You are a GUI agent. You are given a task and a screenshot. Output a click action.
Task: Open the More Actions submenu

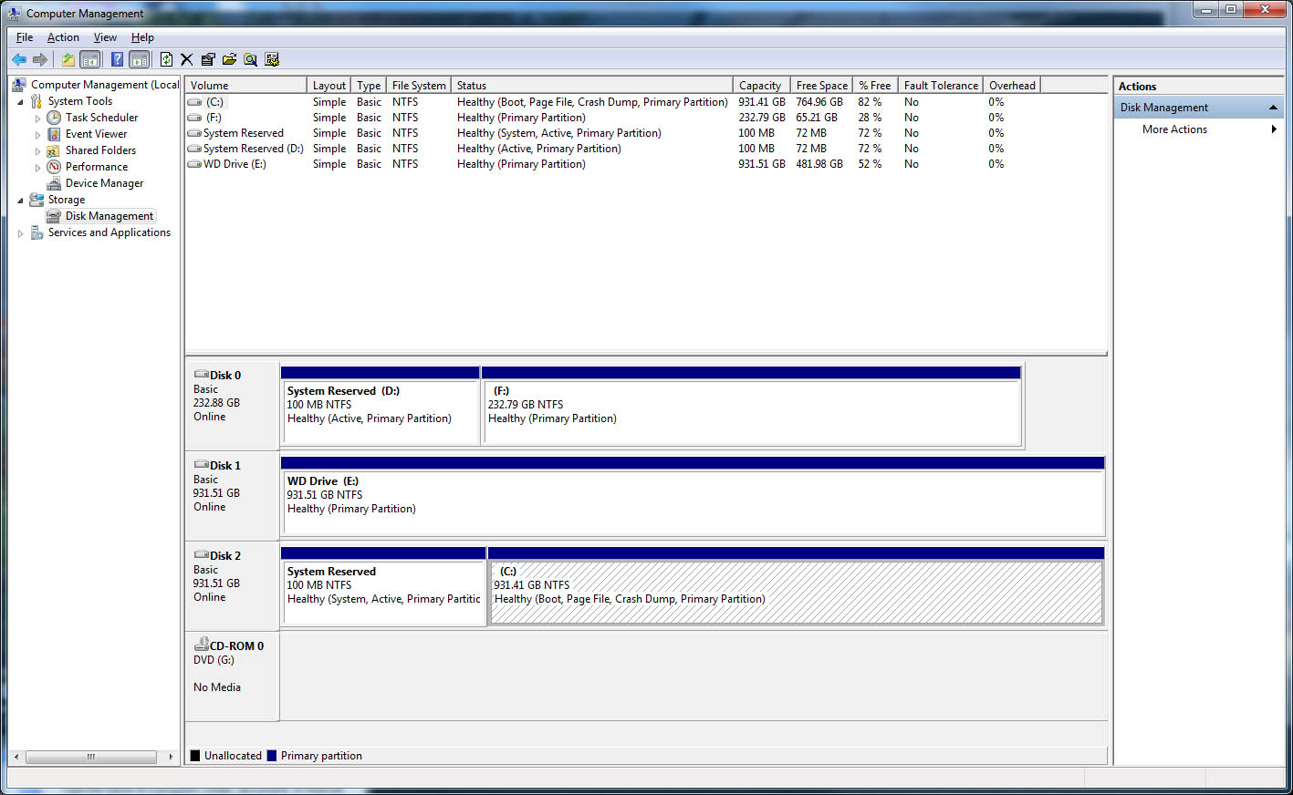click(x=1198, y=129)
